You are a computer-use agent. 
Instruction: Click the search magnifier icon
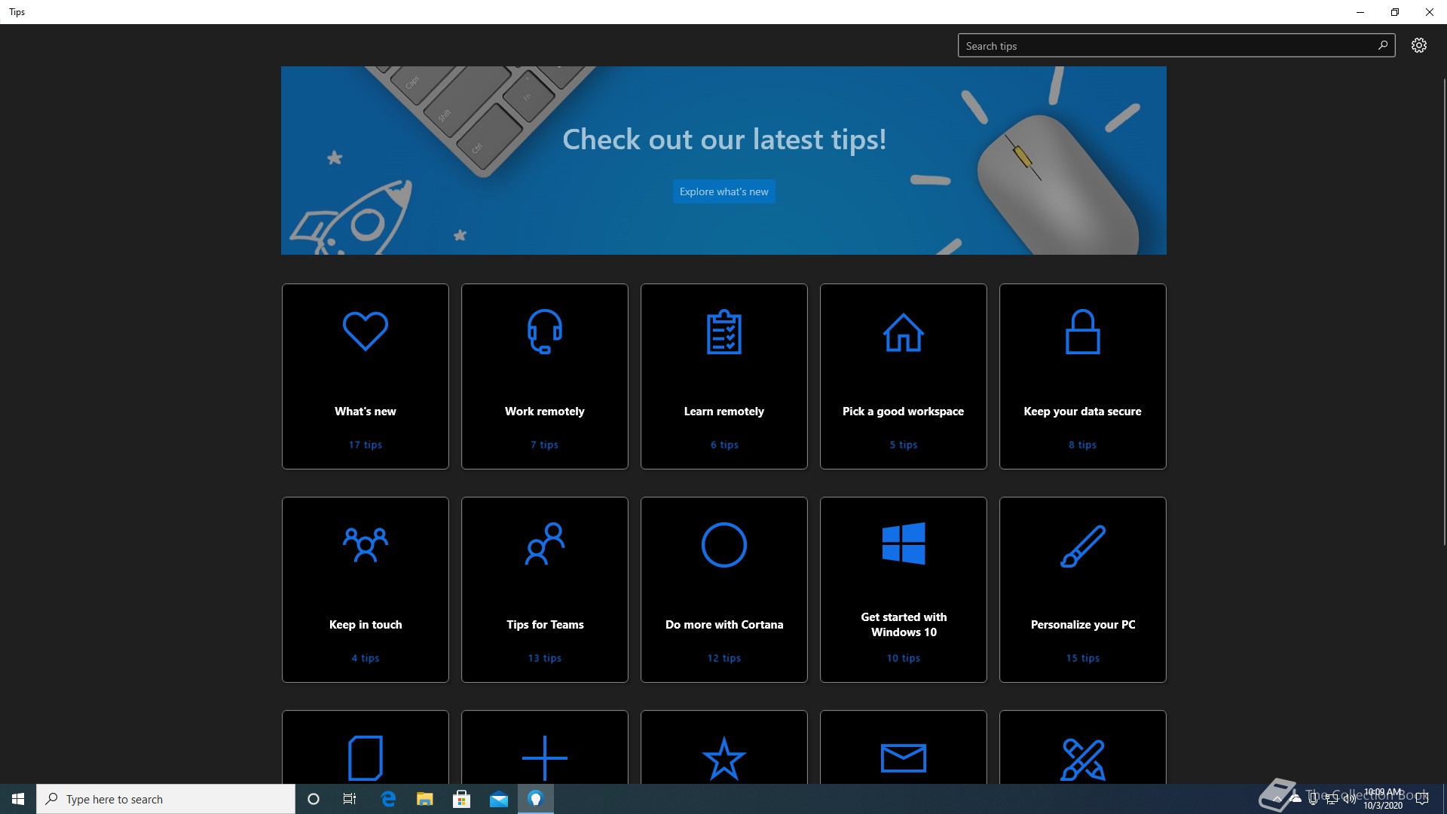click(x=1383, y=45)
